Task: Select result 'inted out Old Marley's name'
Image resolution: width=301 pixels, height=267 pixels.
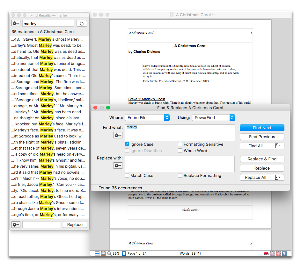Action: pos(49,76)
